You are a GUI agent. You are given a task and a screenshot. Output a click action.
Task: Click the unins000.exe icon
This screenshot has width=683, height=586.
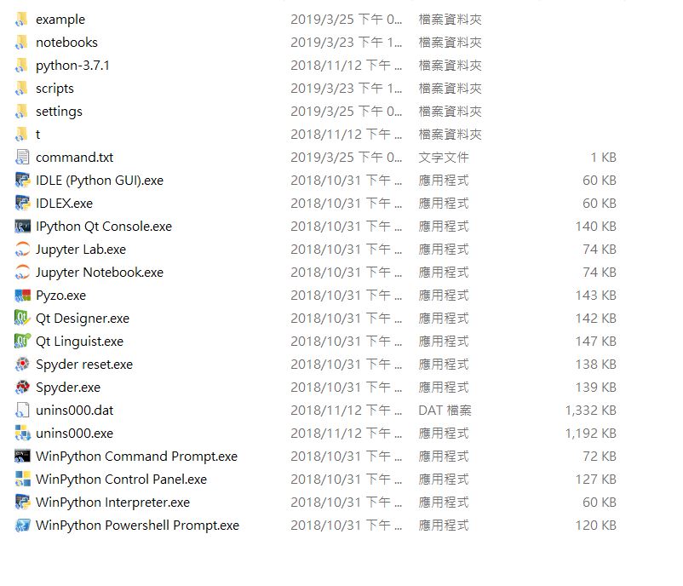coord(22,433)
